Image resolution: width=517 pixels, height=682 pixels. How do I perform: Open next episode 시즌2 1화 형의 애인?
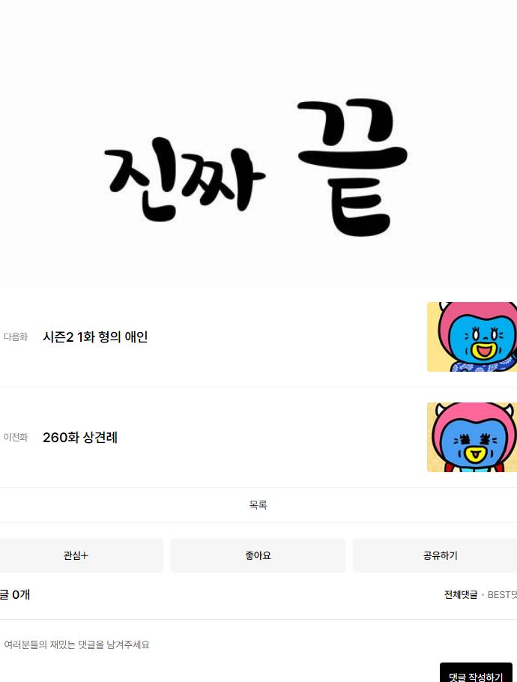(x=95, y=337)
